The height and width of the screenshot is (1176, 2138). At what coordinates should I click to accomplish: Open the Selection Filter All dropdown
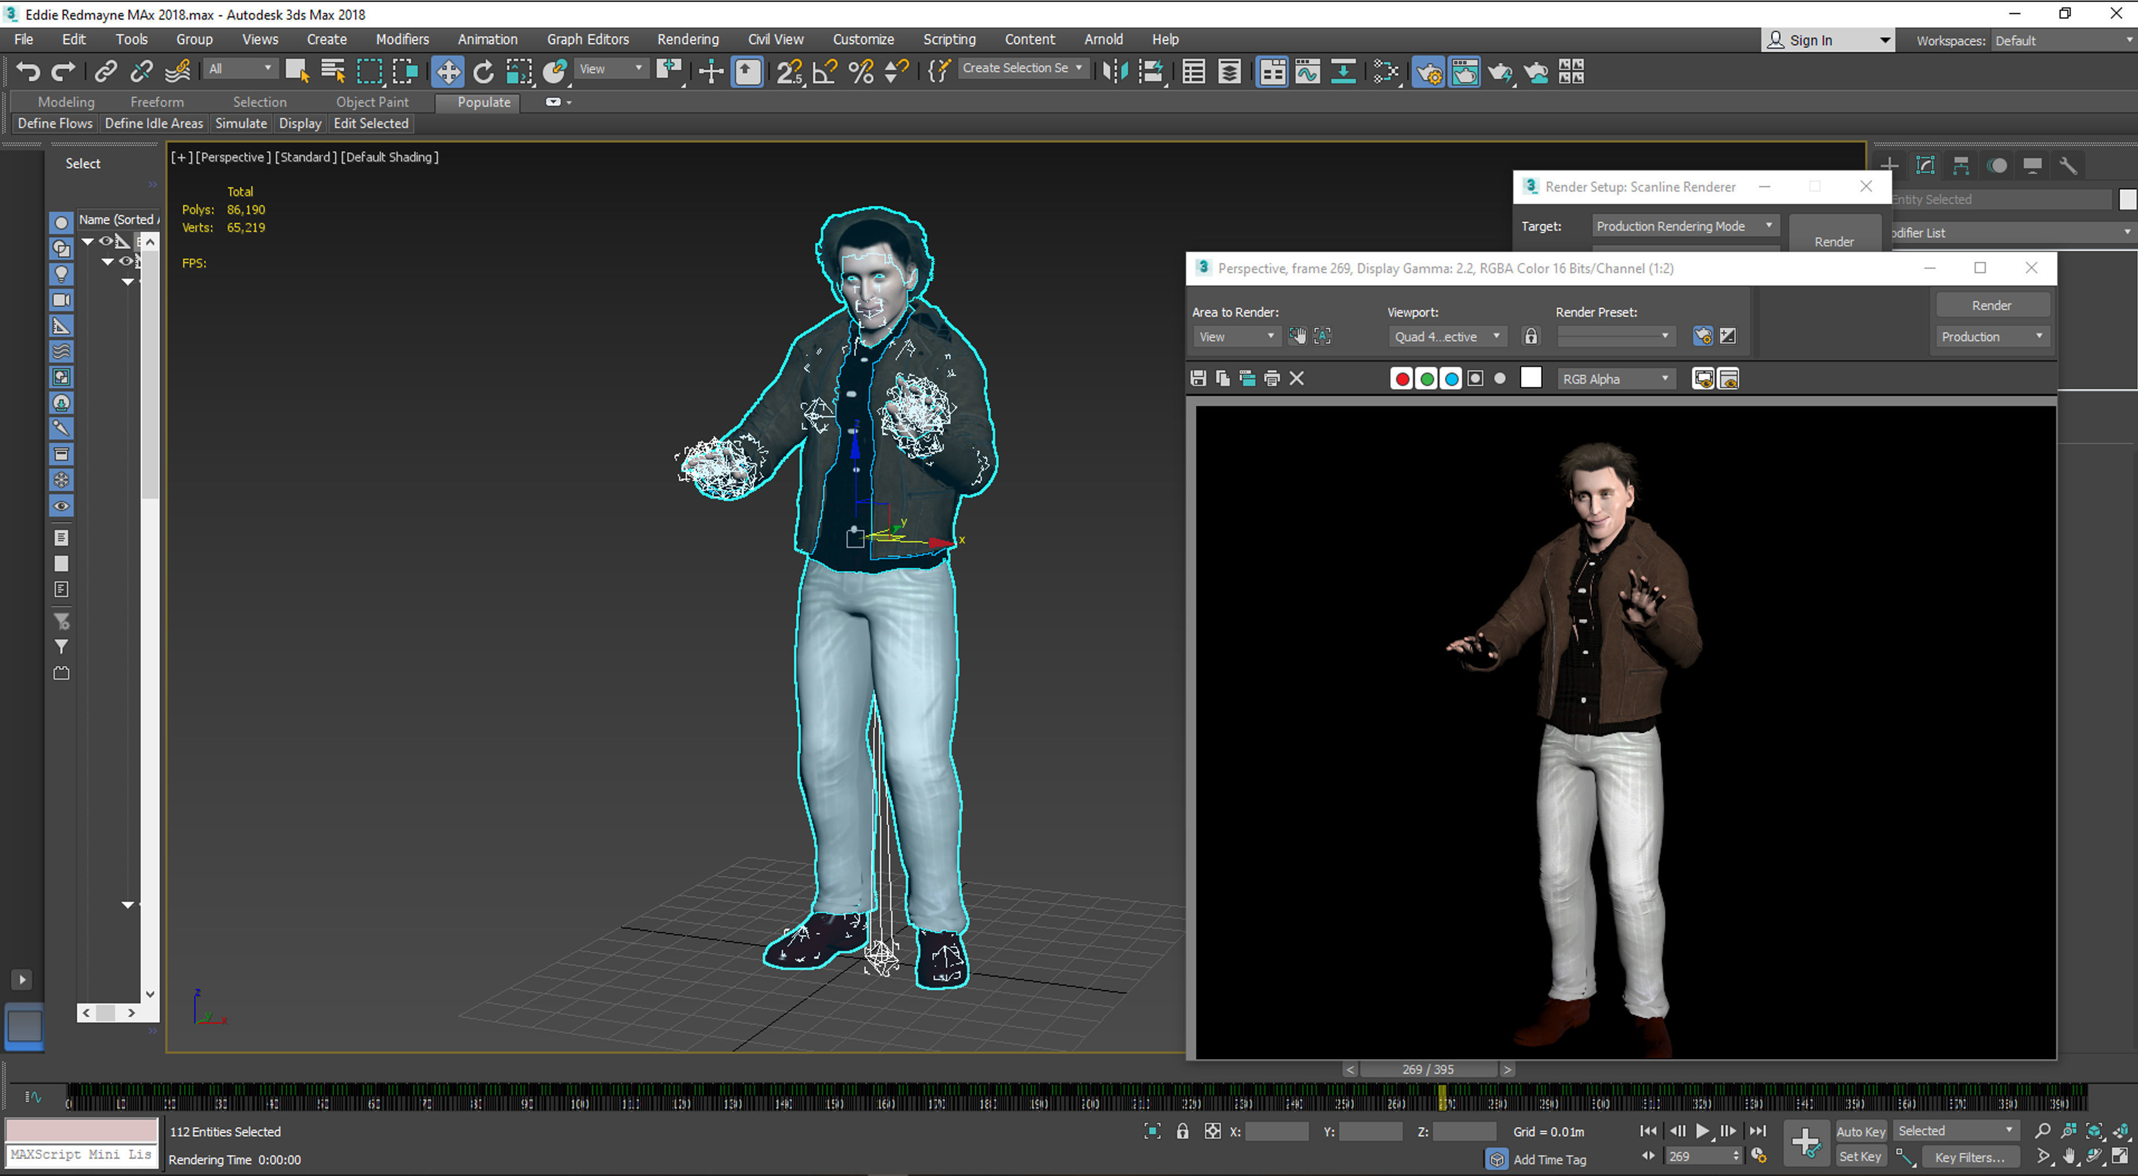240,69
